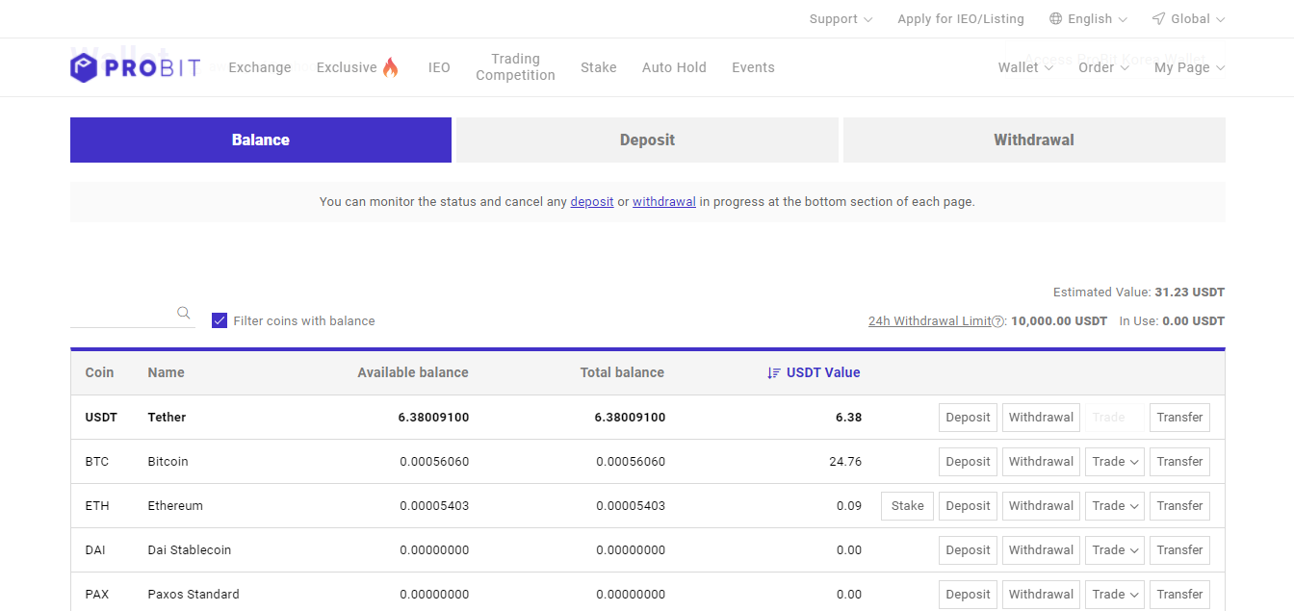The image size is (1294, 611).
Task: Expand the Wallet dropdown menu
Action: click(1025, 67)
